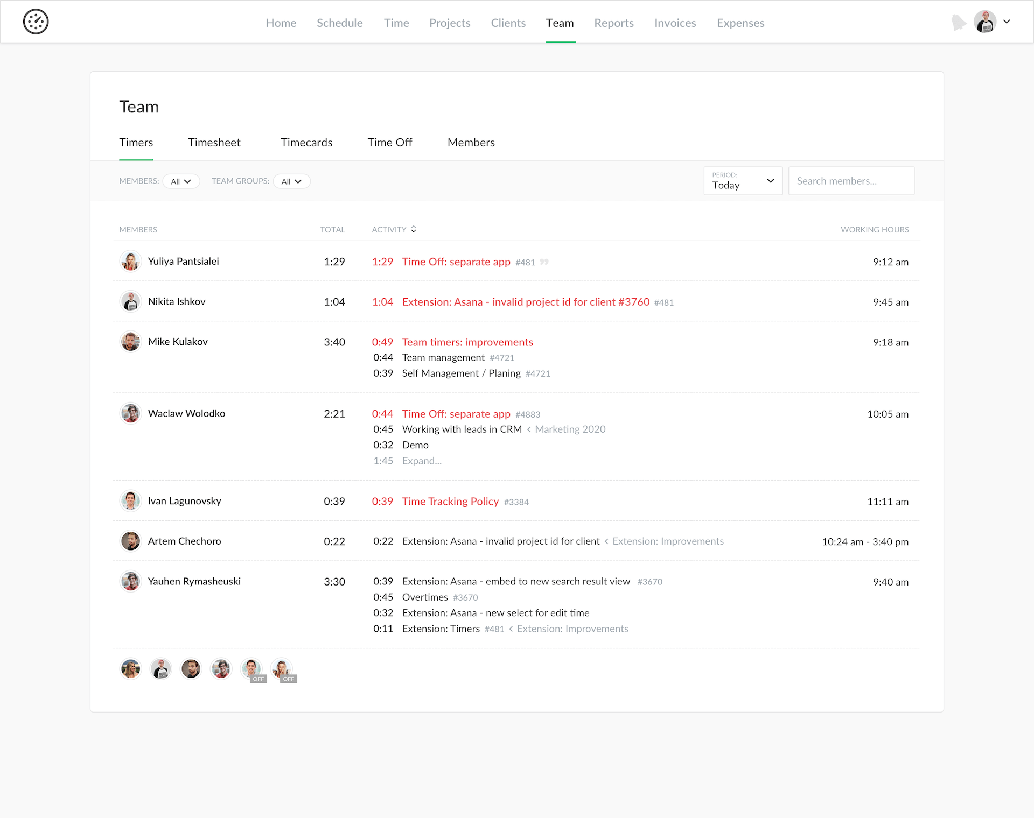Screen dimensions: 1034x818
Task: Click the 'Overtimes' activity entry
Action: click(425, 597)
